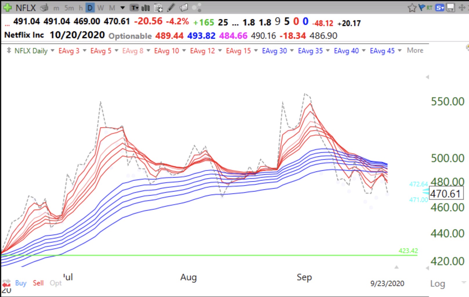Open the notes folder icon
469x297 pixels.
click(x=184, y=8)
